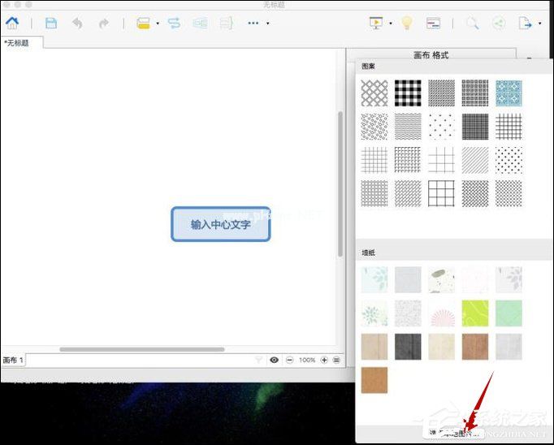Viewport: 554px width, 445px height.
Task: Undo with the left arrow icon
Action: point(77,24)
